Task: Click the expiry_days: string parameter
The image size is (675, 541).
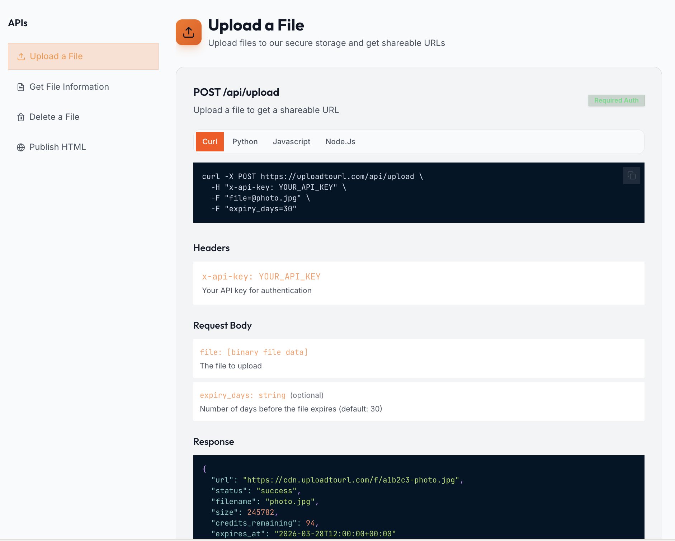Action: (x=243, y=395)
